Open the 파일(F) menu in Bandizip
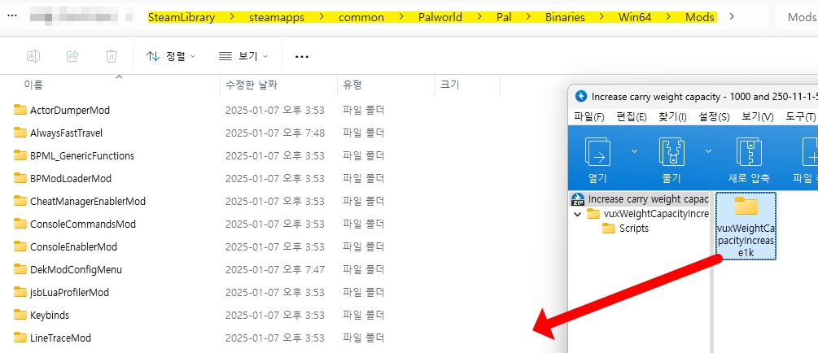The image size is (818, 353). (x=589, y=116)
